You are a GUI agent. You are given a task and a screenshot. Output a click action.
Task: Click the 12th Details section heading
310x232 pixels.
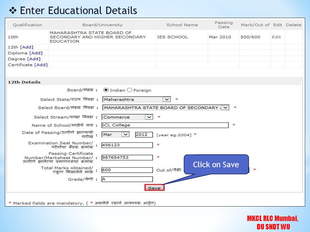(x=24, y=82)
